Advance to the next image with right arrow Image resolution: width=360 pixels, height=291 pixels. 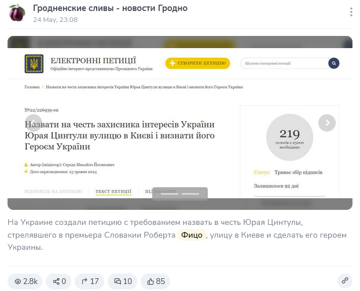pyautogui.click(x=327, y=123)
